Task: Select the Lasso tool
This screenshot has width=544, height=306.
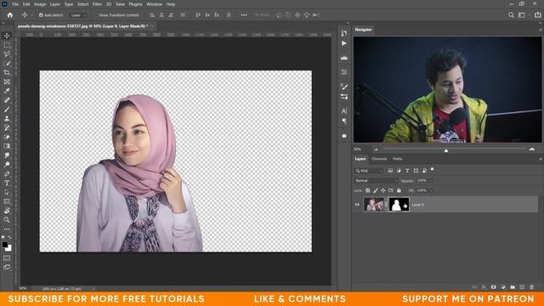Action: tap(7, 54)
